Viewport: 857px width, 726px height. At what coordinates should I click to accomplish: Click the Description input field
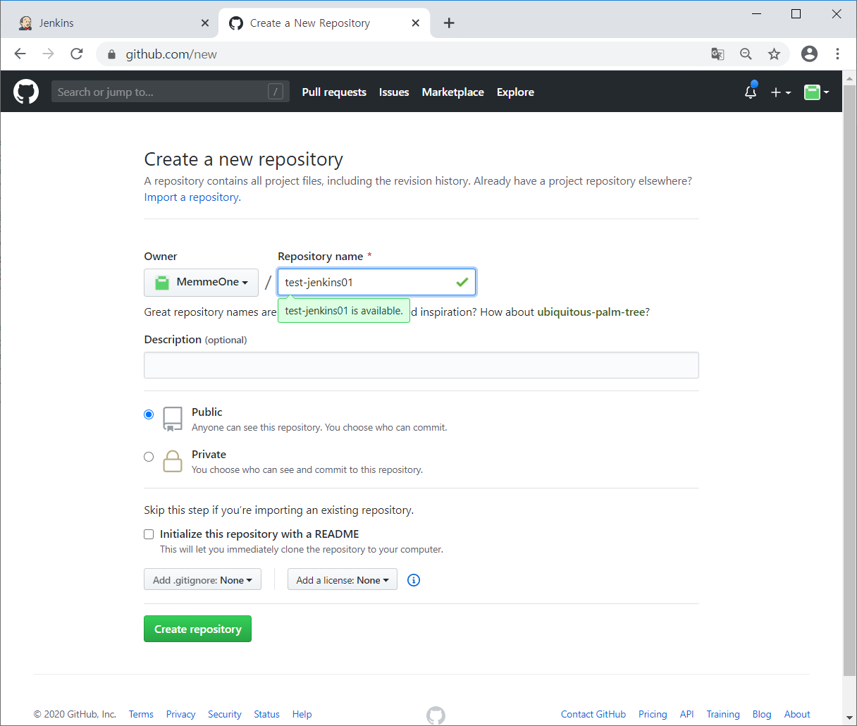[x=421, y=365]
